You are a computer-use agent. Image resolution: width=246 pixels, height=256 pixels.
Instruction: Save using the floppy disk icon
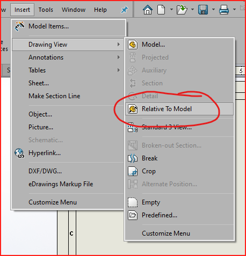[x=203, y=10]
